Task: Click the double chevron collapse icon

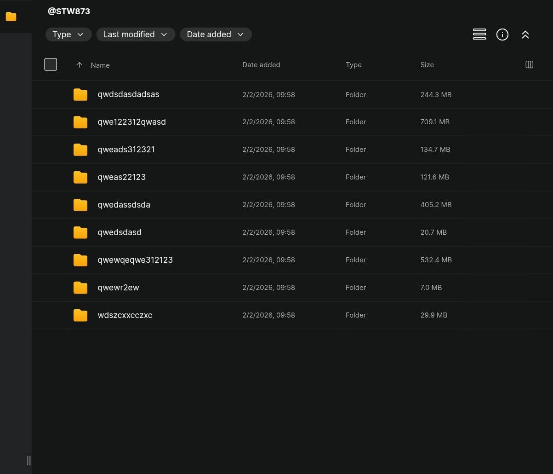Action: (525, 35)
